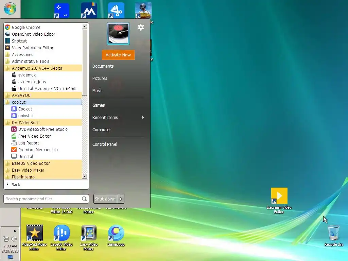Open Google Chrome from the start menu
Screen dimensions: 348x261
(43, 27)
